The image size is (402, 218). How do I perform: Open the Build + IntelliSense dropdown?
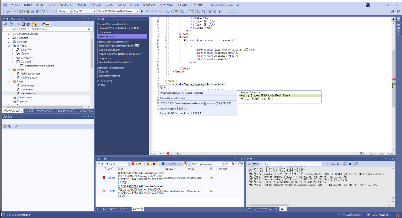206,164
